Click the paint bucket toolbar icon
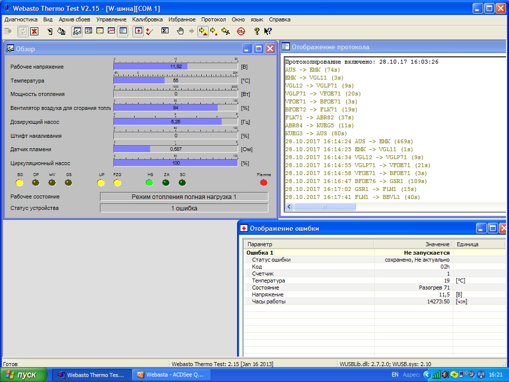Screen dimensions: 509x382 [x=61, y=31]
